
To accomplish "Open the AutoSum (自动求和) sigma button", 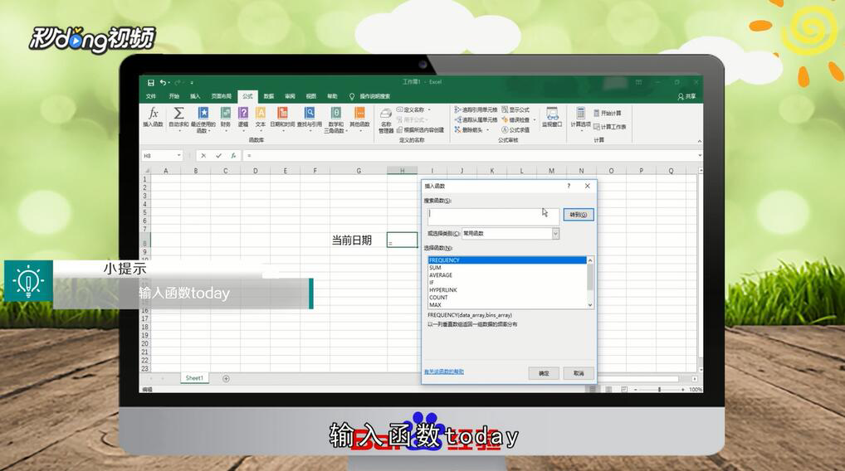I will click(178, 118).
